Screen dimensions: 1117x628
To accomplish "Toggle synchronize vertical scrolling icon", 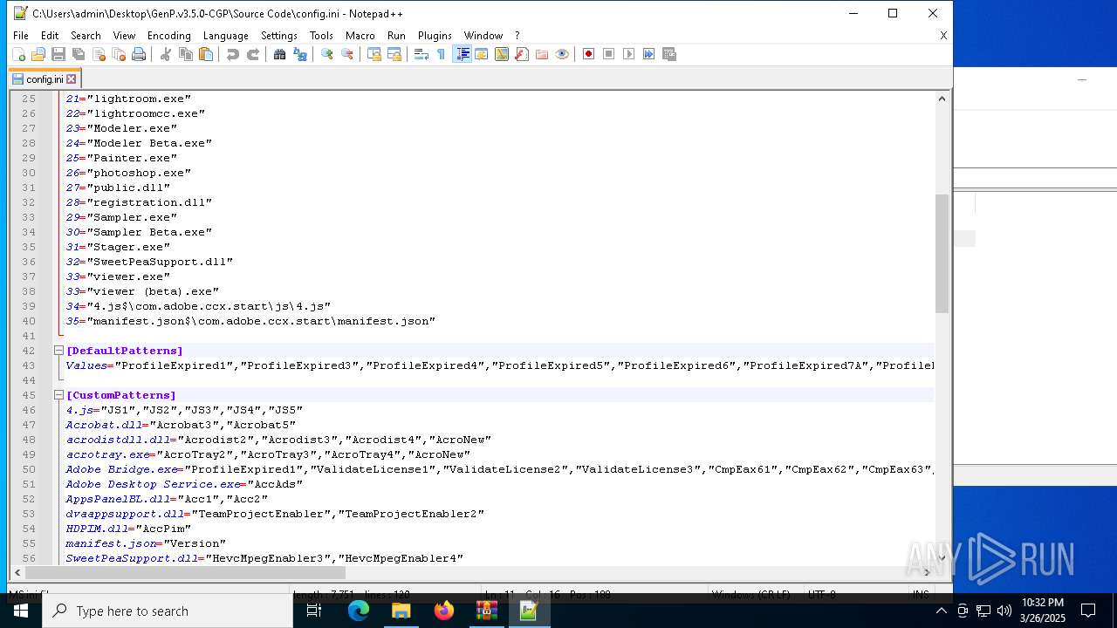I will coord(374,54).
